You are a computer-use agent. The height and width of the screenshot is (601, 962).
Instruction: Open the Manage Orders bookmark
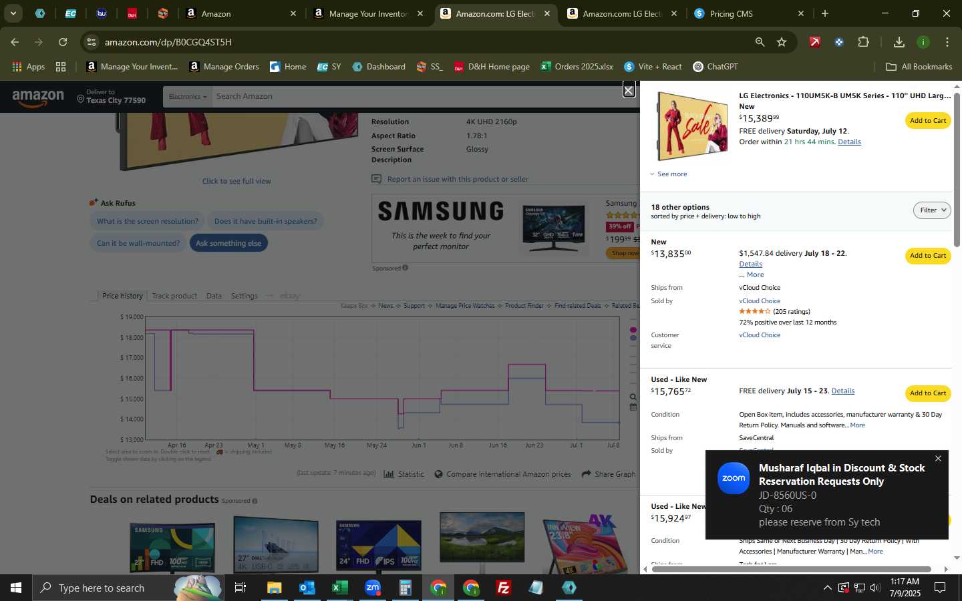click(x=224, y=67)
